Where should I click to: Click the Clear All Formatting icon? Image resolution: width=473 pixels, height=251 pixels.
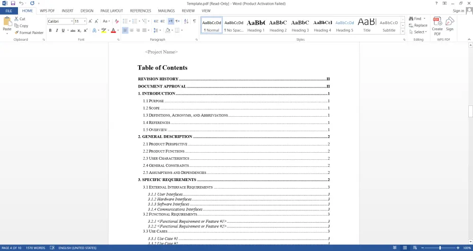tap(117, 21)
